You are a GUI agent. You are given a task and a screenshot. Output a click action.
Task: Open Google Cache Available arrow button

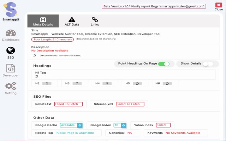[80, 125]
